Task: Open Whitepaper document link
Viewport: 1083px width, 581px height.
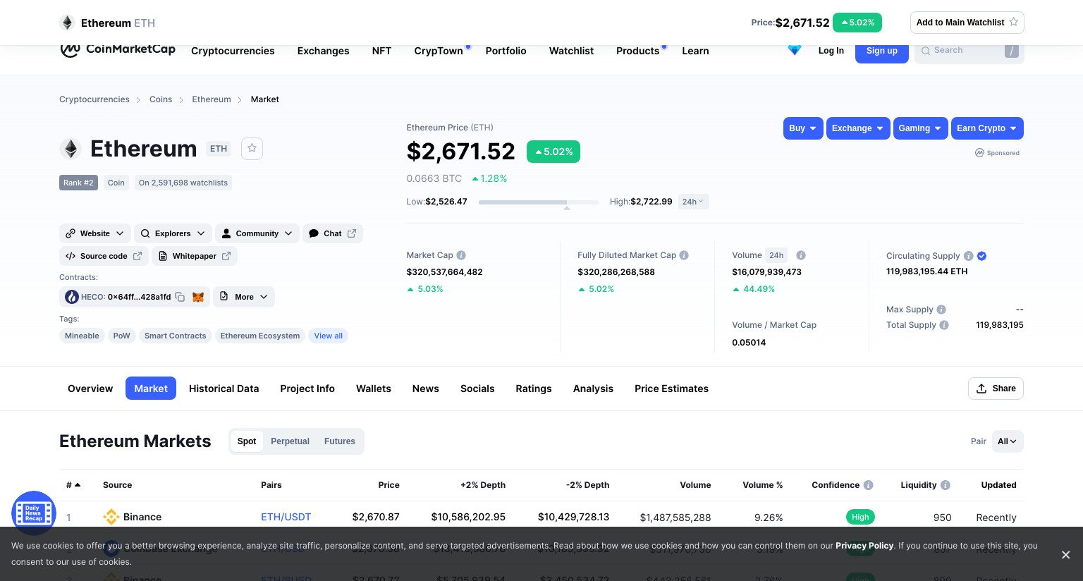Action: click(x=195, y=256)
